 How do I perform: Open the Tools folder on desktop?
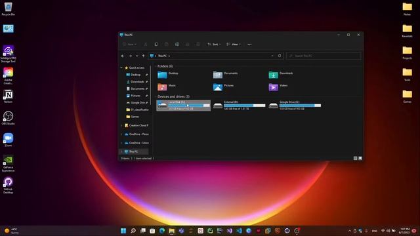[407, 75]
